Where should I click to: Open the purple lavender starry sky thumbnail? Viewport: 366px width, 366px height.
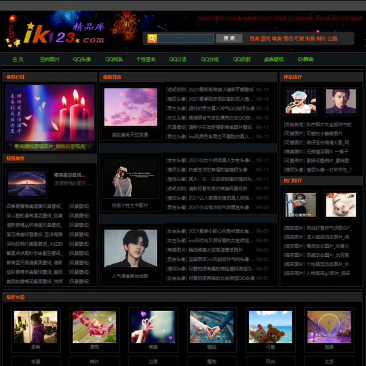click(x=27, y=181)
